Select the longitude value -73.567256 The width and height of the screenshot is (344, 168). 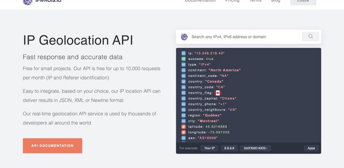(219, 132)
